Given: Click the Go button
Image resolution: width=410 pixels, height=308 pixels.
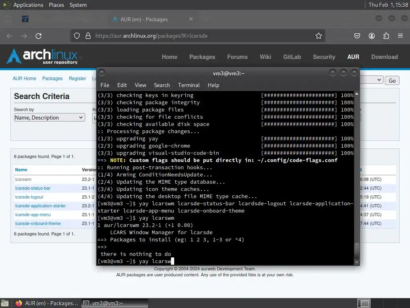Looking at the screenshot, I should click(x=392, y=80).
